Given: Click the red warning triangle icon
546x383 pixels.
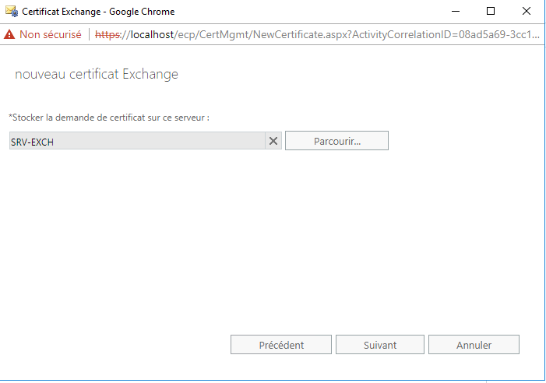Looking at the screenshot, I should click(9, 34).
